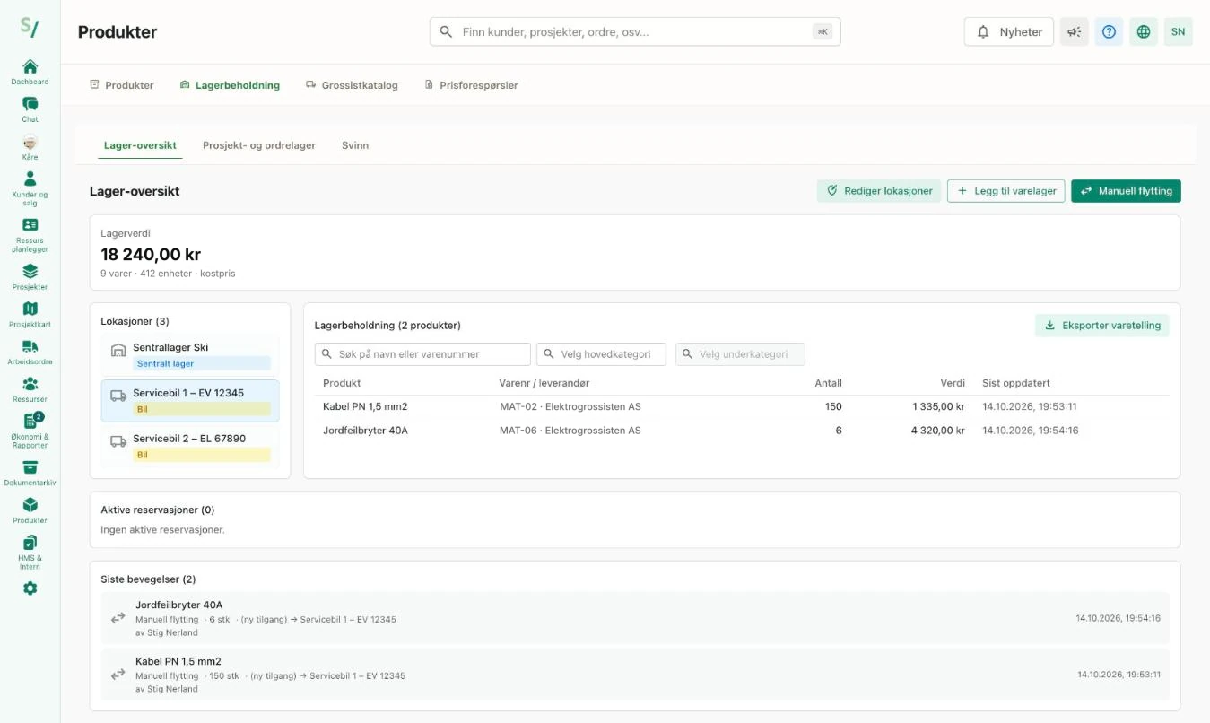This screenshot has height=723, width=1210.
Task: Switch to the Grossistkatalog tab
Action: point(352,85)
